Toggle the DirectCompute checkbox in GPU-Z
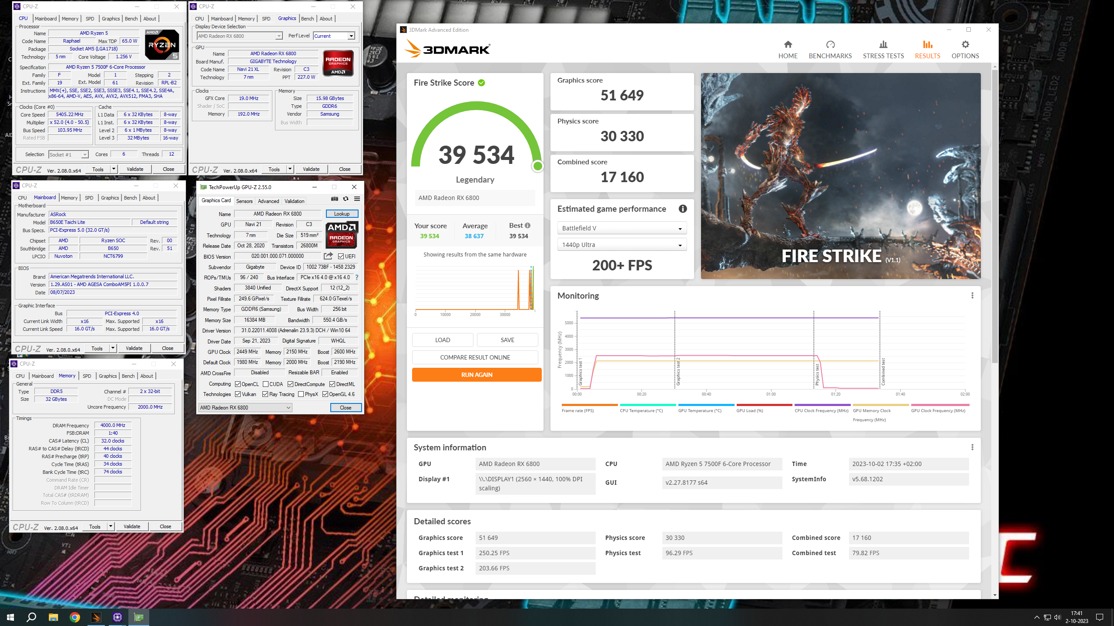The image size is (1114, 626). (x=290, y=384)
